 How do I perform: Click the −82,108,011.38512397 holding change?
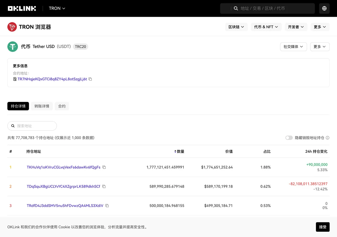[x=308, y=184]
